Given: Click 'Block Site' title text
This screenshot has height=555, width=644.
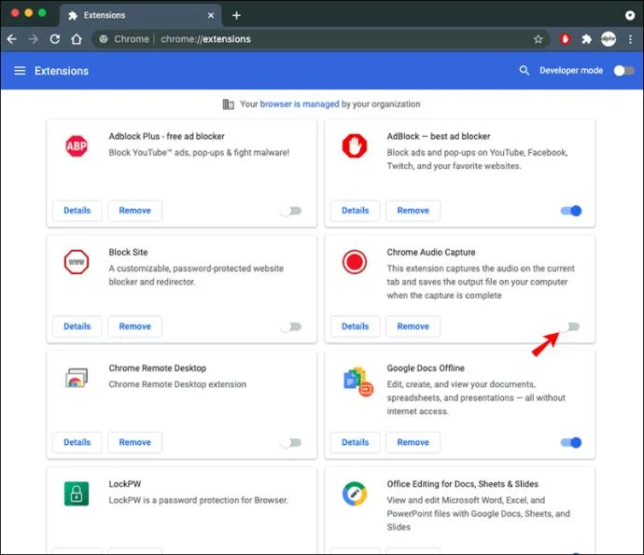Looking at the screenshot, I should [x=128, y=252].
